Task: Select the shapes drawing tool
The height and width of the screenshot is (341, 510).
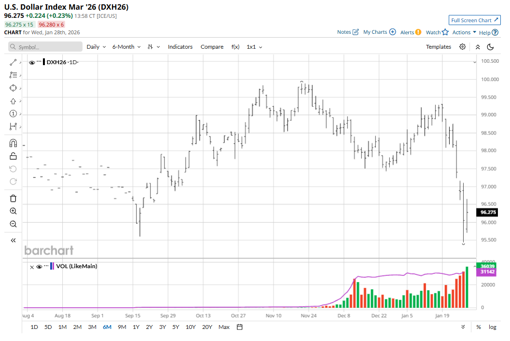Action: coord(13,88)
